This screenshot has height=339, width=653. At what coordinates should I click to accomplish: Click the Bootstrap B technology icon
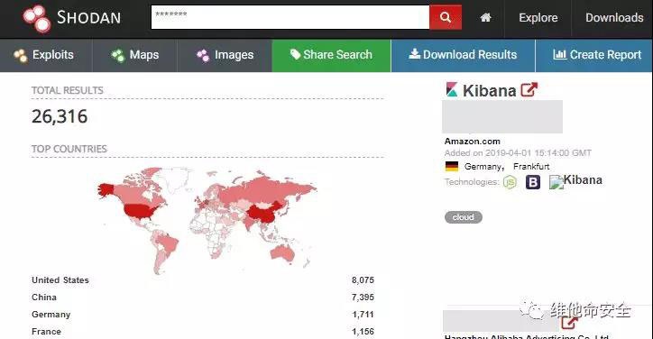point(533,182)
